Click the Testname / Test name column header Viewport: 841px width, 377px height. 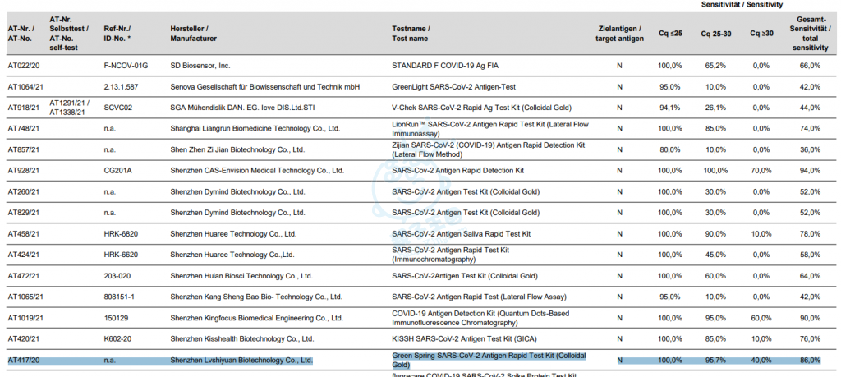click(410, 34)
